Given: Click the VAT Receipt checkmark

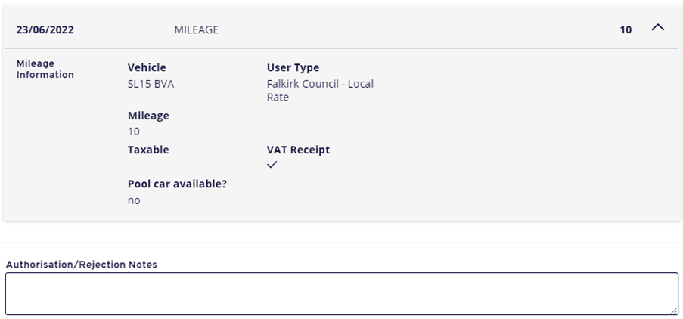Looking at the screenshot, I should 272,166.
